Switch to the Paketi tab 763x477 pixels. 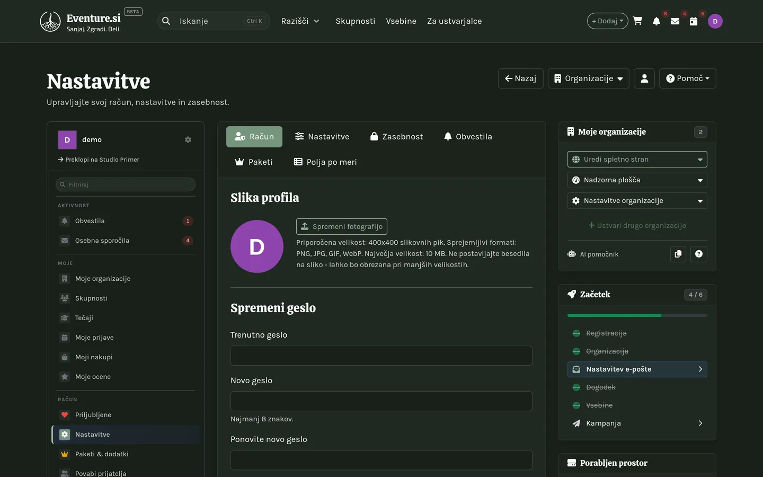pos(254,162)
